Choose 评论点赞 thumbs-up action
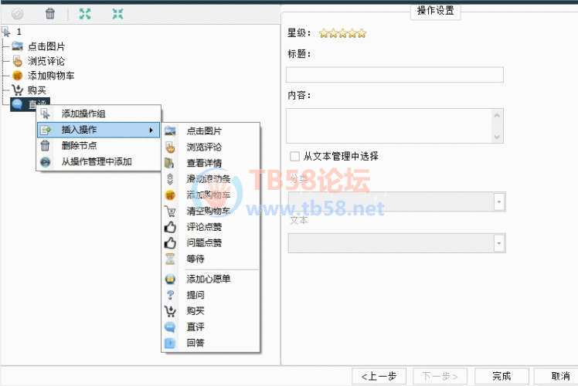 coord(203,227)
